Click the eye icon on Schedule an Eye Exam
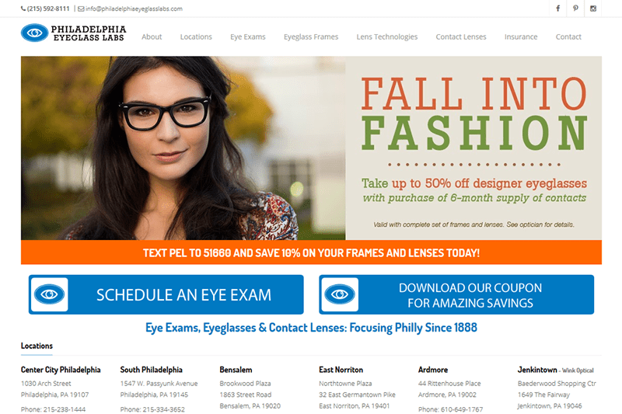Screen dimensions: 622x414 pyautogui.click(x=50, y=294)
